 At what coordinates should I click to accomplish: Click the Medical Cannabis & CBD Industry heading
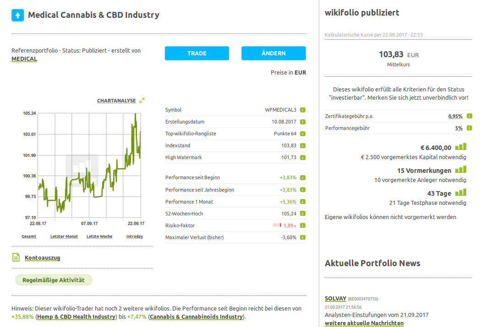click(x=93, y=15)
